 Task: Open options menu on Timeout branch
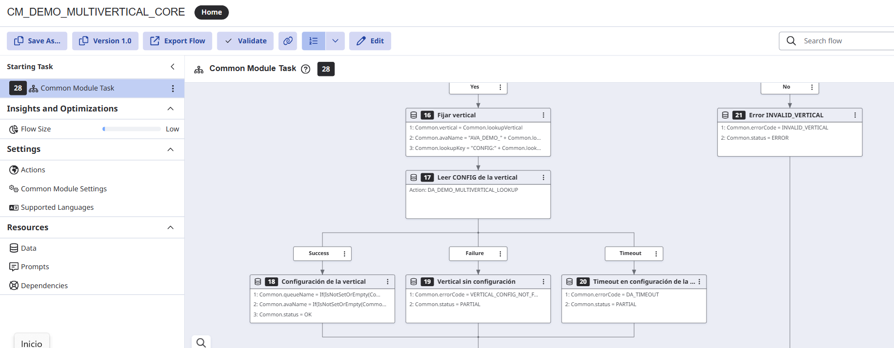pyautogui.click(x=656, y=254)
